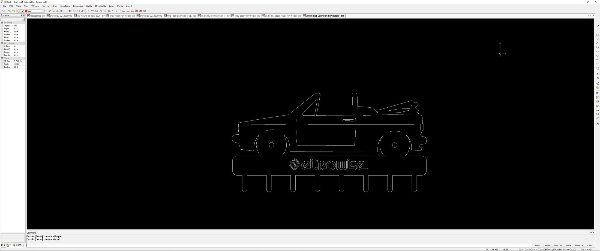Collapse the Drawing property group

2,23
